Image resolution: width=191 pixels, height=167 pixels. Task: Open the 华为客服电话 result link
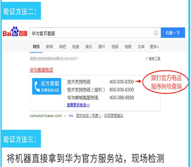[x=42, y=70]
